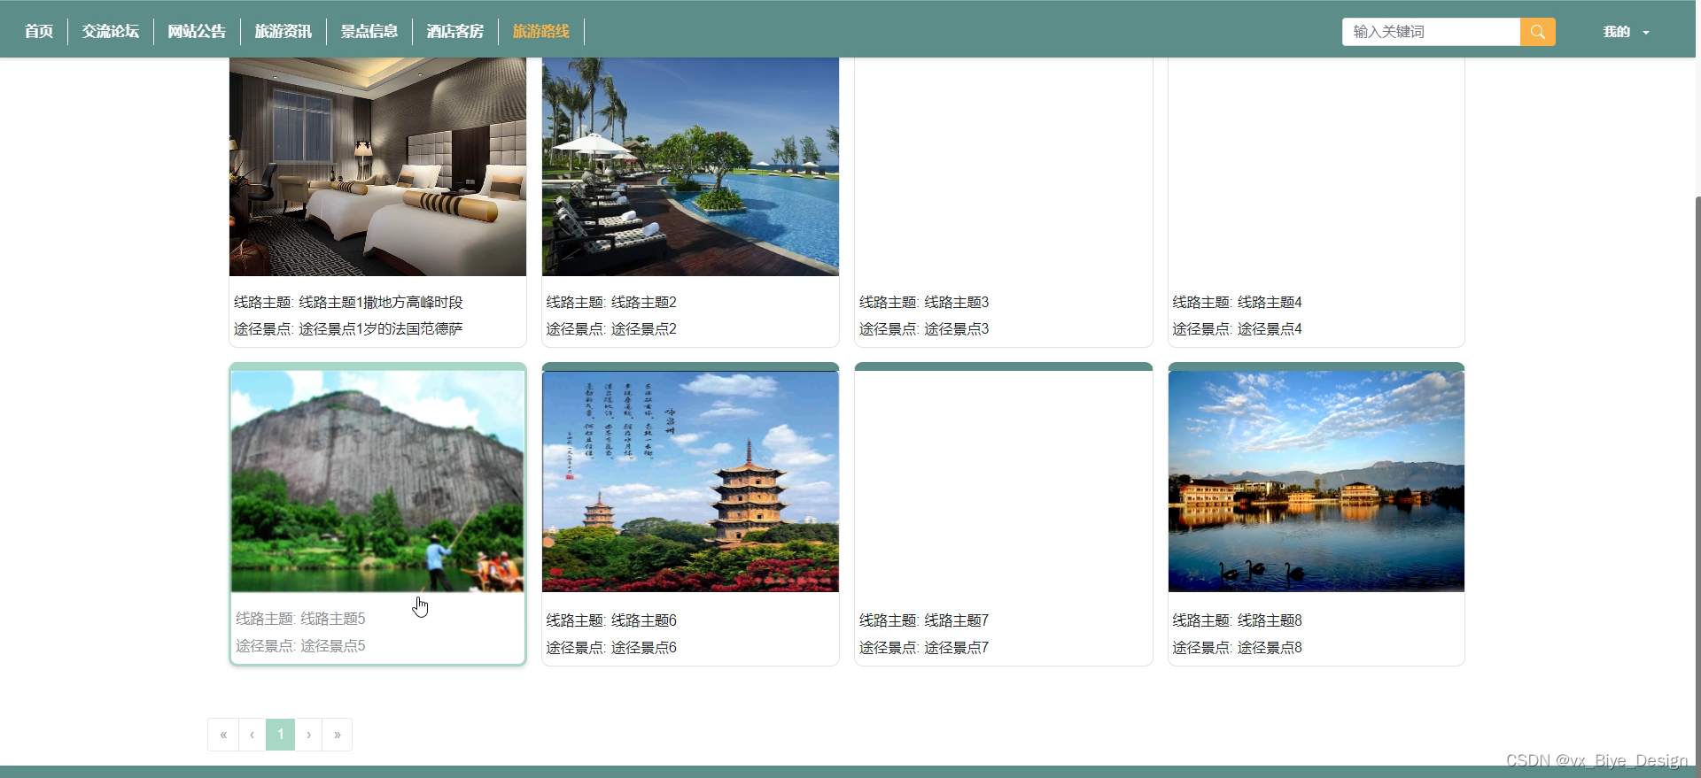The height and width of the screenshot is (778, 1701).
Task: Select the highlighted 旅游路线 navigation item
Action: tap(541, 32)
